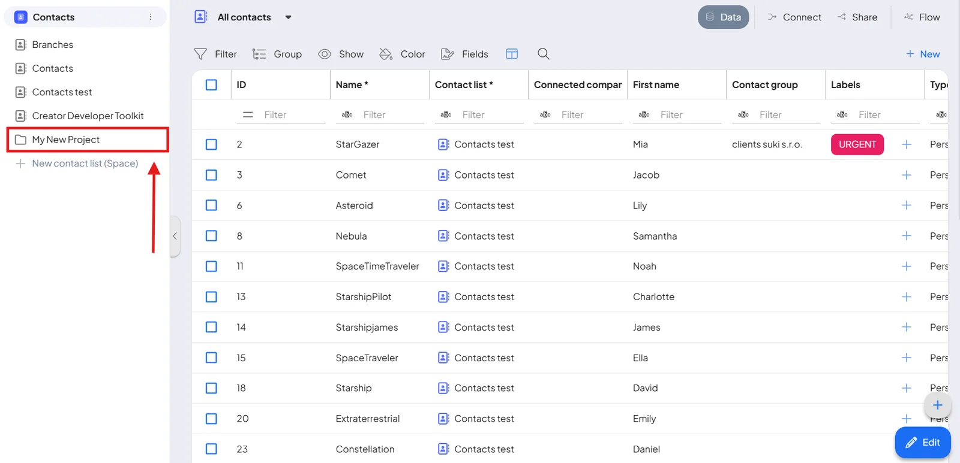Add a label to the Asteroid row
Screen dimensions: 960x463
coord(907,205)
